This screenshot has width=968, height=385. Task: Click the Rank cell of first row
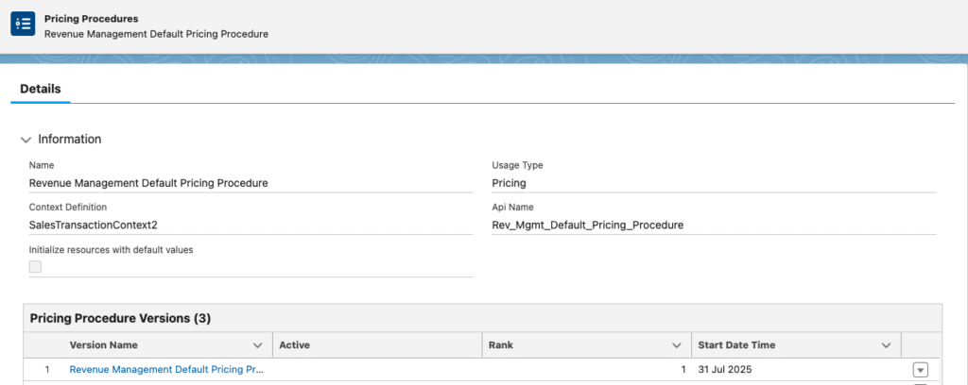point(586,370)
